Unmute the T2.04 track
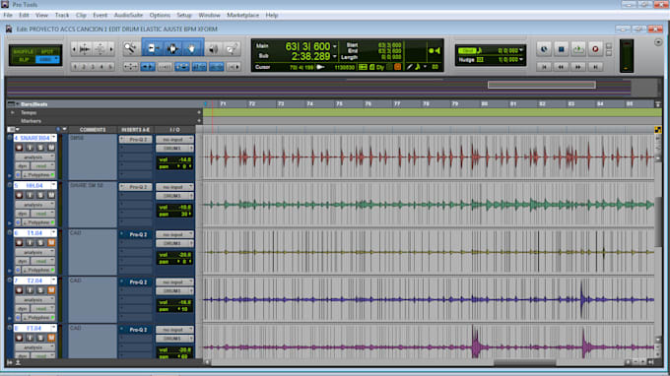670x376 pixels. coord(51,290)
